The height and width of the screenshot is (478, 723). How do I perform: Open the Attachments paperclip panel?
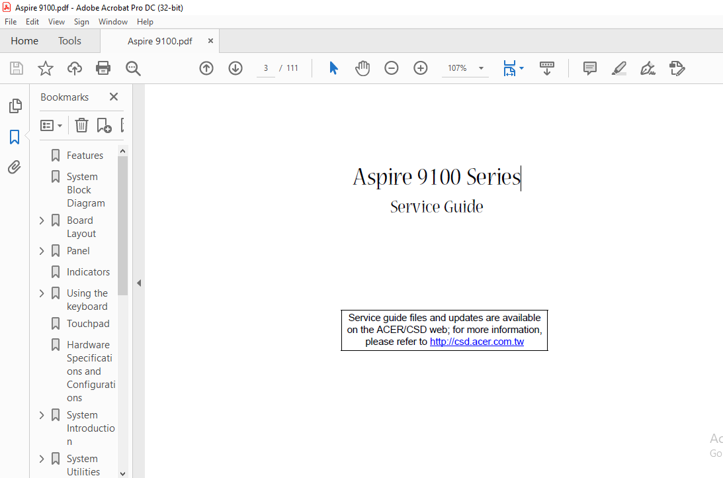(x=15, y=167)
